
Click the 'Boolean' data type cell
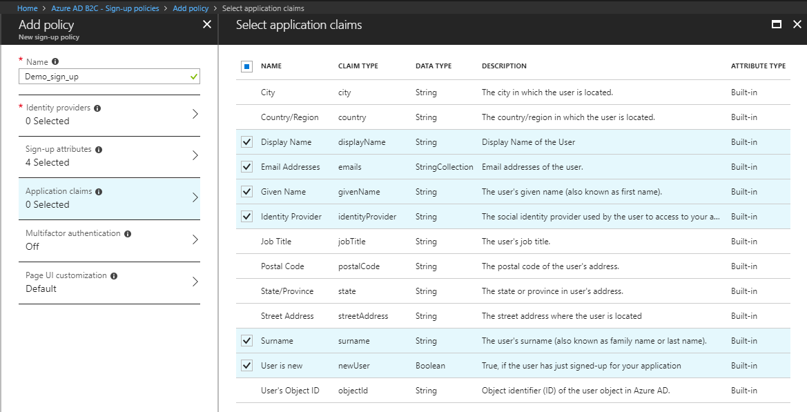430,366
